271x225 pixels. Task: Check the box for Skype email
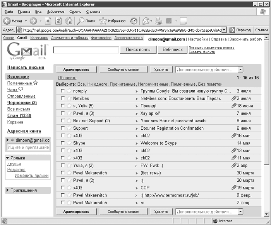[63, 143]
